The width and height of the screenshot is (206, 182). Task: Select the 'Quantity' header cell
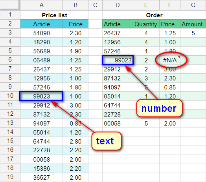click(146, 24)
